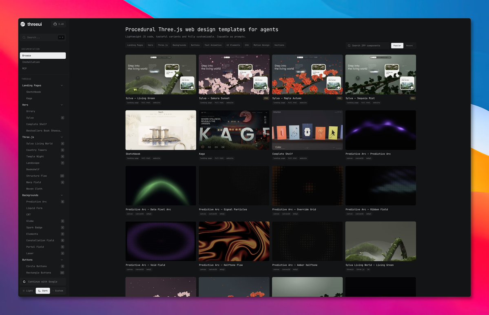The image size is (489, 315).
Task: Filter by Landing Pages category chip
Action: (135, 45)
